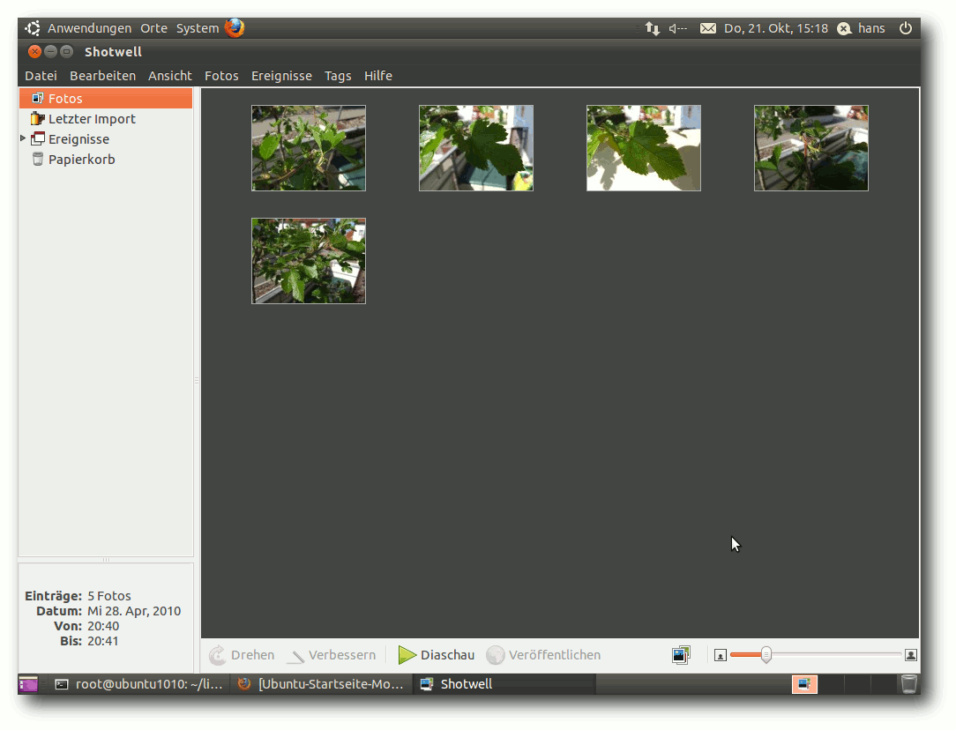This screenshot has width=956, height=730.
Task: Click the thumbnail size slider handle
Action: pyautogui.click(x=766, y=655)
